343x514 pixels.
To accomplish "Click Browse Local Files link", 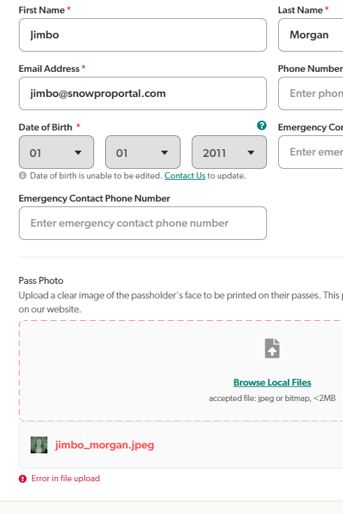I will 272,383.
